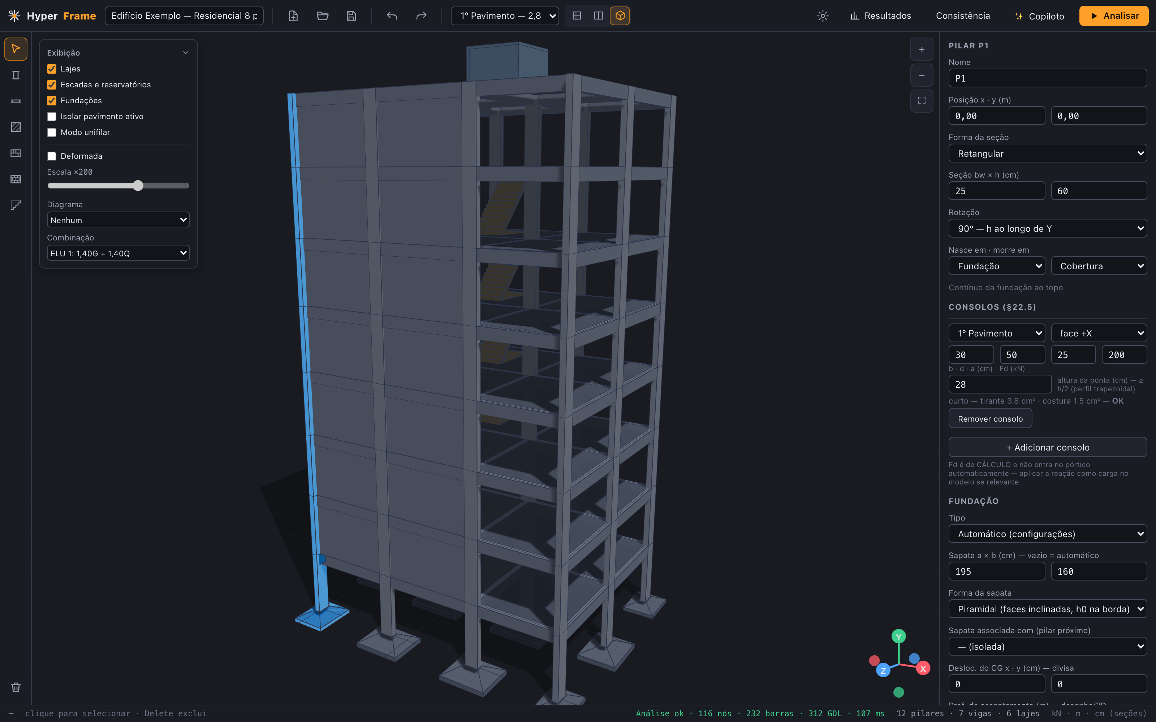Click Remover consolo button

tap(990, 419)
